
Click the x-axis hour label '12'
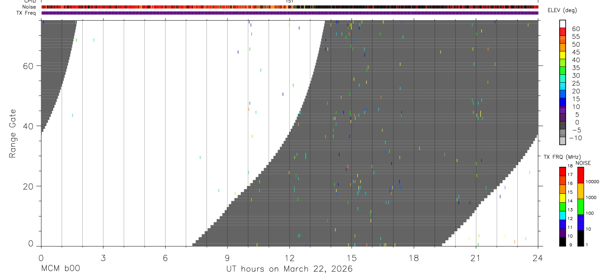tap(289, 258)
